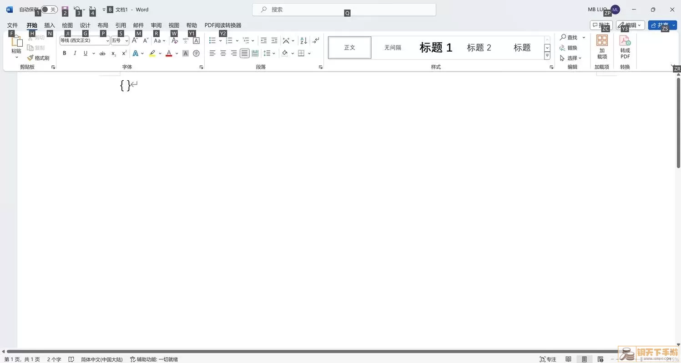Align text to the left
681x363 pixels.
click(212, 54)
